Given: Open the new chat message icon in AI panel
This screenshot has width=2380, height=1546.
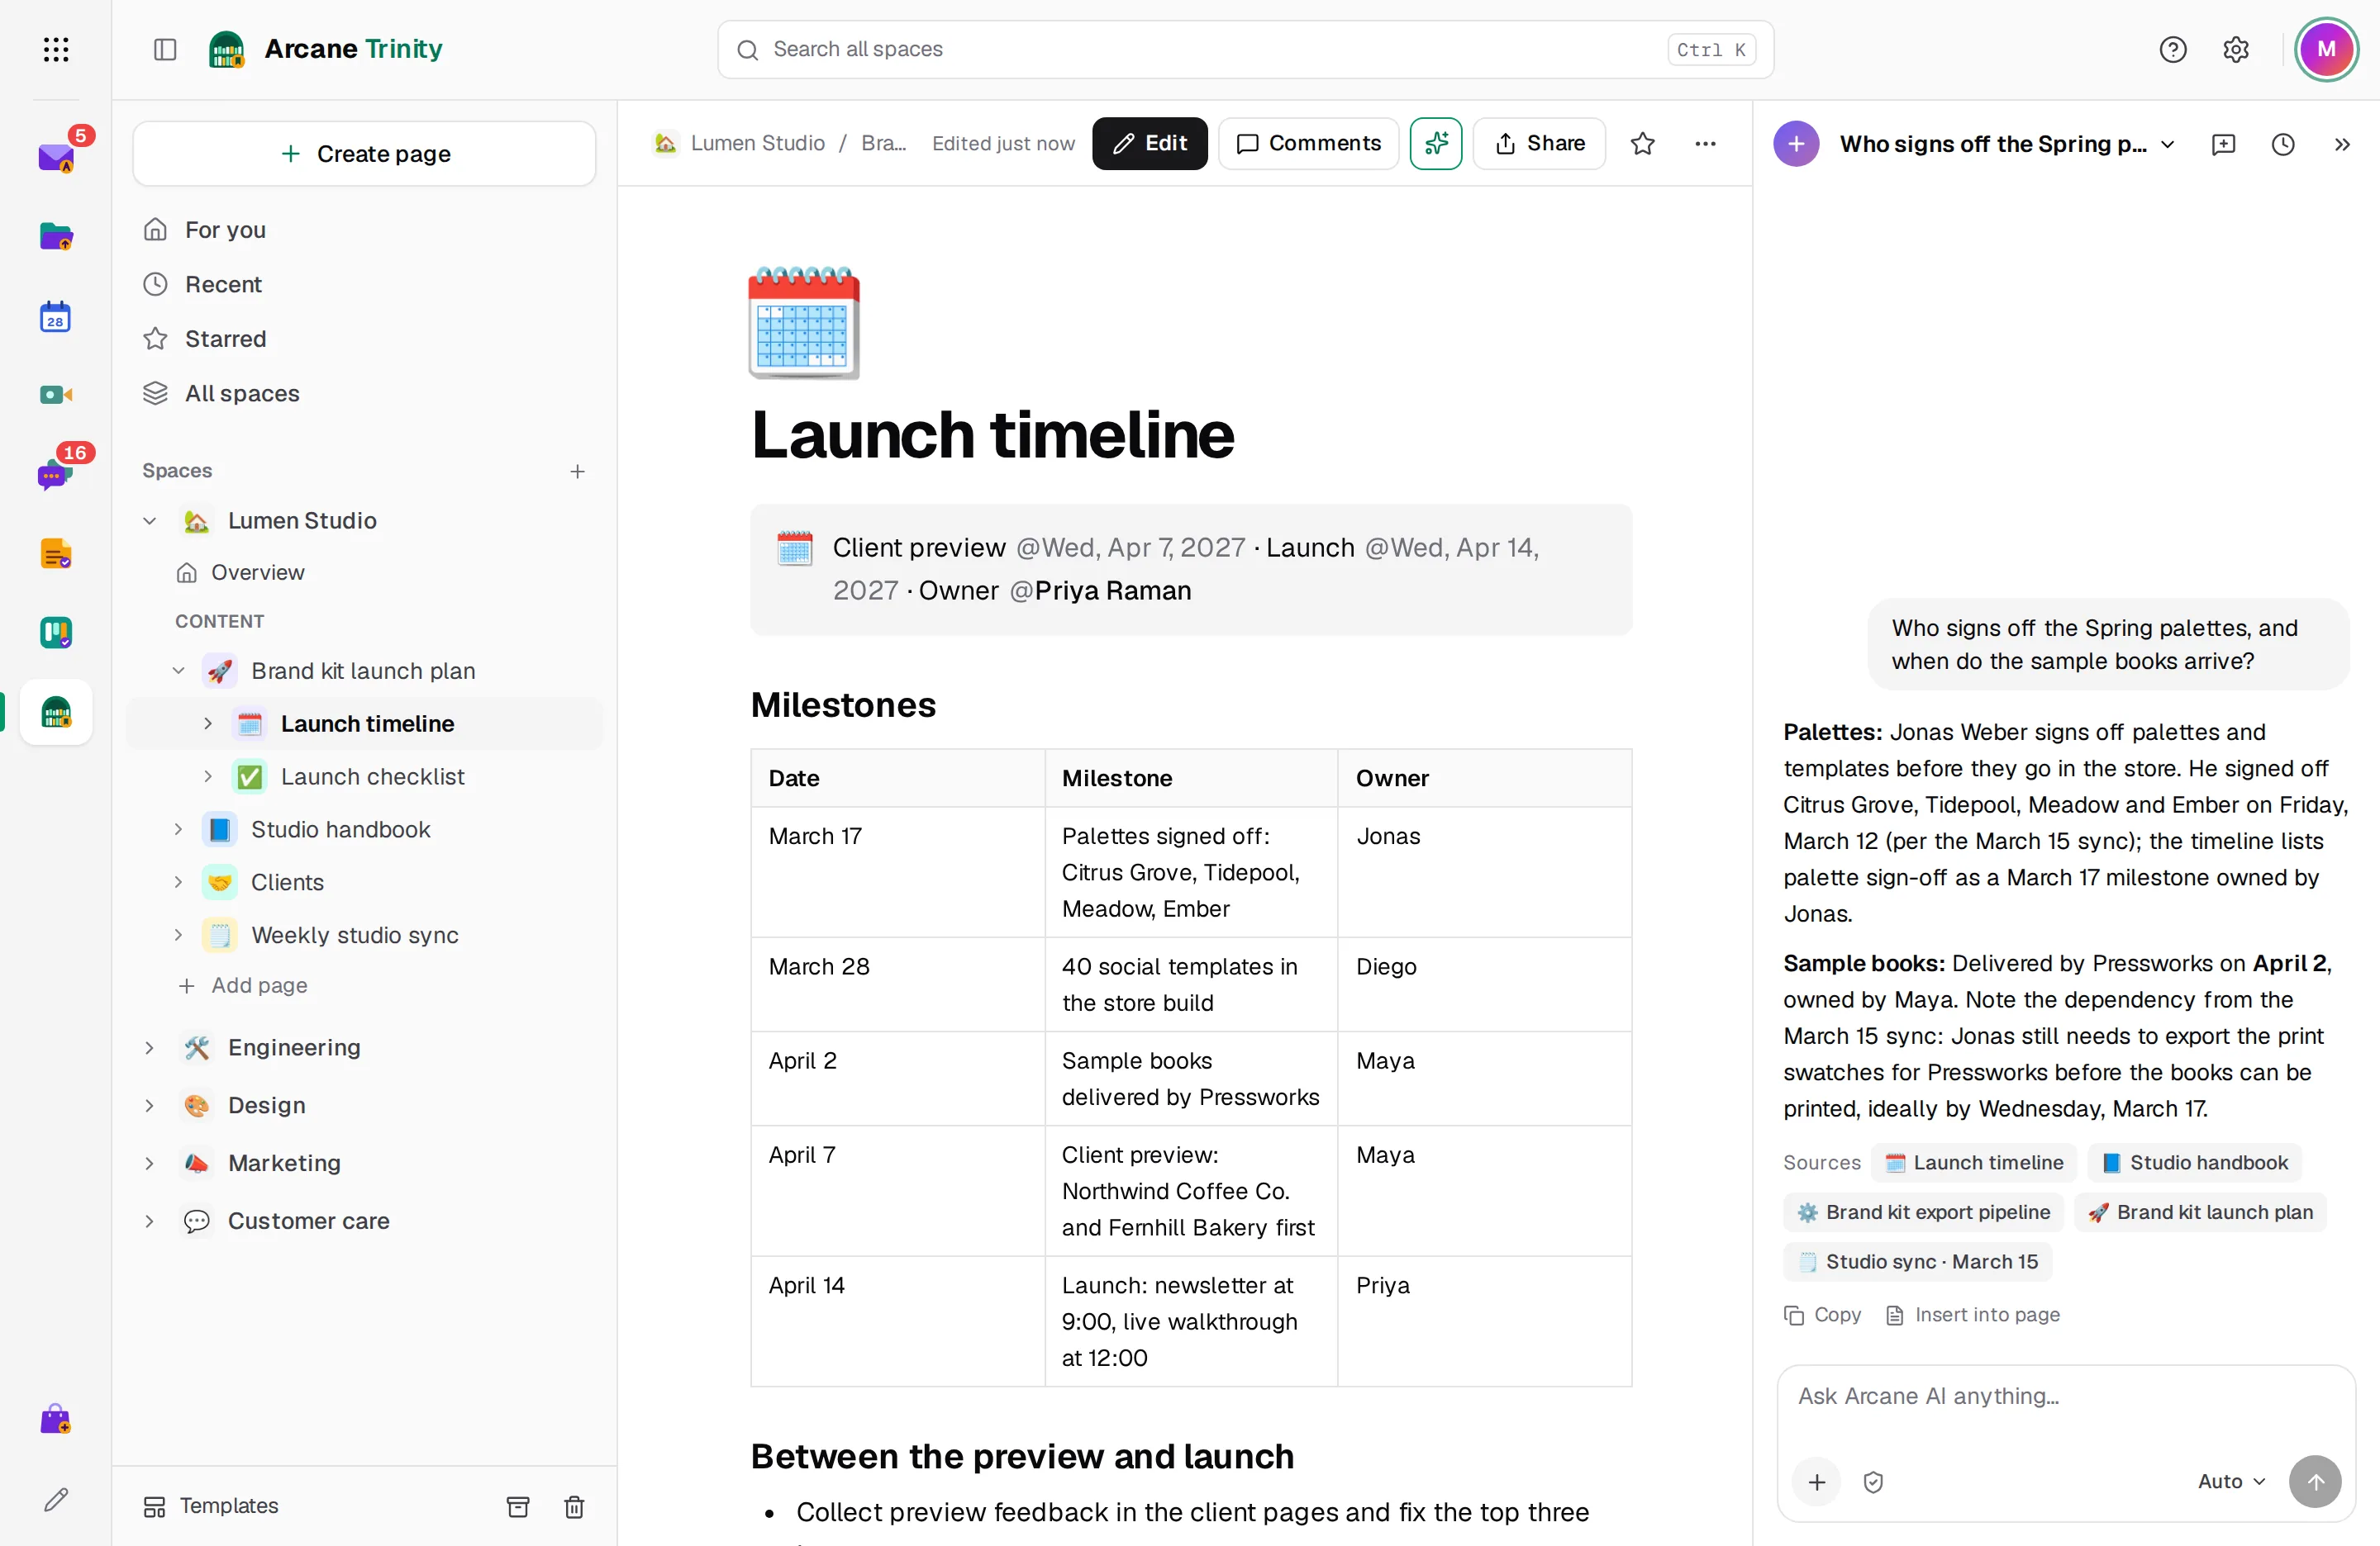Looking at the screenshot, I should coord(2223,144).
